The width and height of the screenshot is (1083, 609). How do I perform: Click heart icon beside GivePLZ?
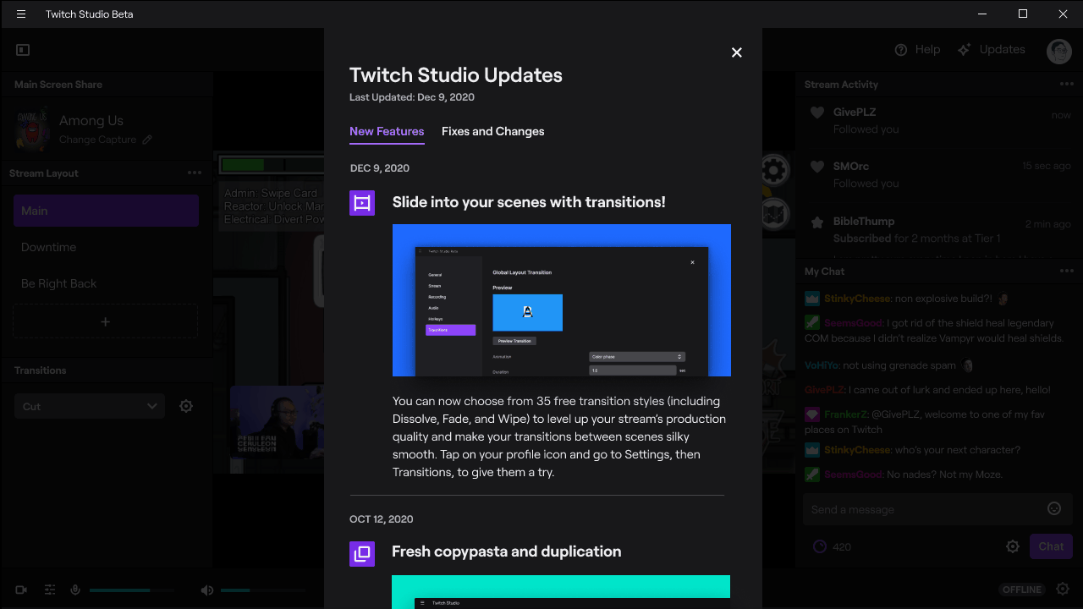coord(817,113)
